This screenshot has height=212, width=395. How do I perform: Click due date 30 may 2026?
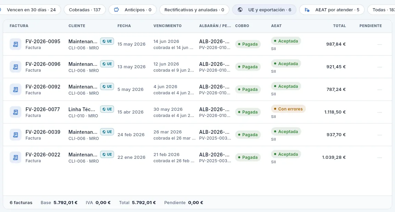coord(168,109)
